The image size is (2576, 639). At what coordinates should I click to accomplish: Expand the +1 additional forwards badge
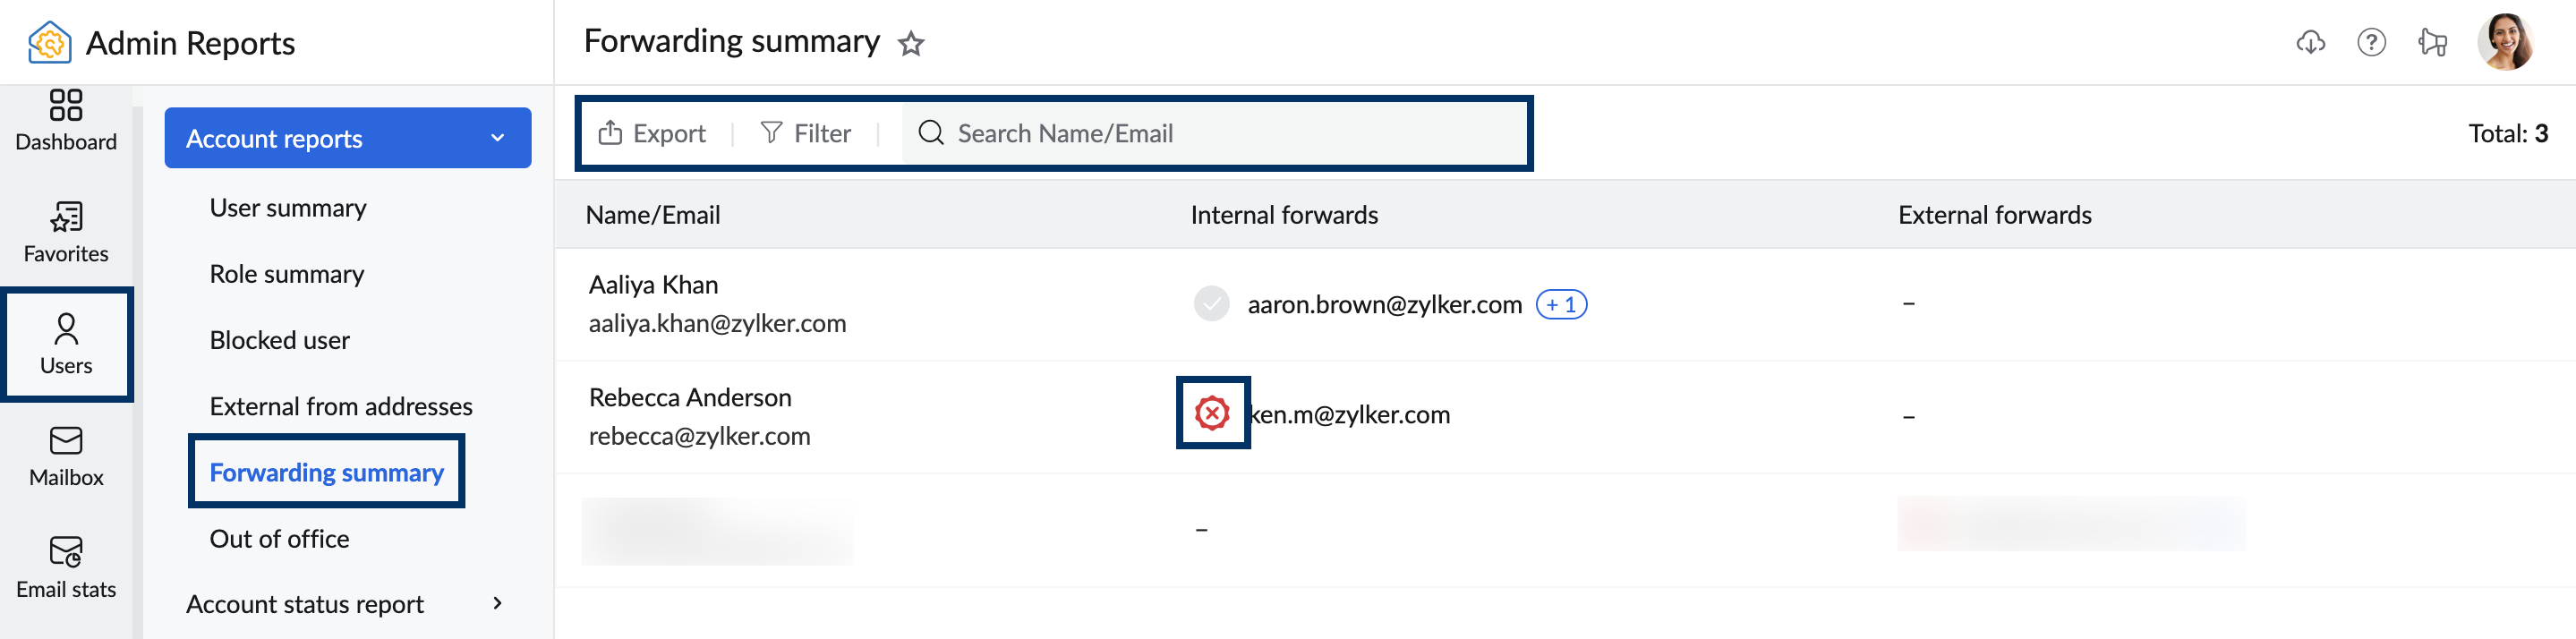[1561, 304]
